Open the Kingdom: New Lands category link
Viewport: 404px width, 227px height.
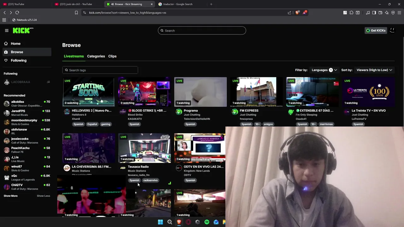[197, 171]
